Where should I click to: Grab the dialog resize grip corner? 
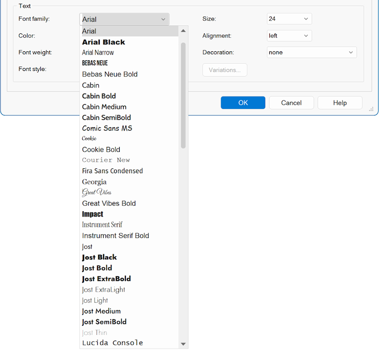[x=371, y=109]
